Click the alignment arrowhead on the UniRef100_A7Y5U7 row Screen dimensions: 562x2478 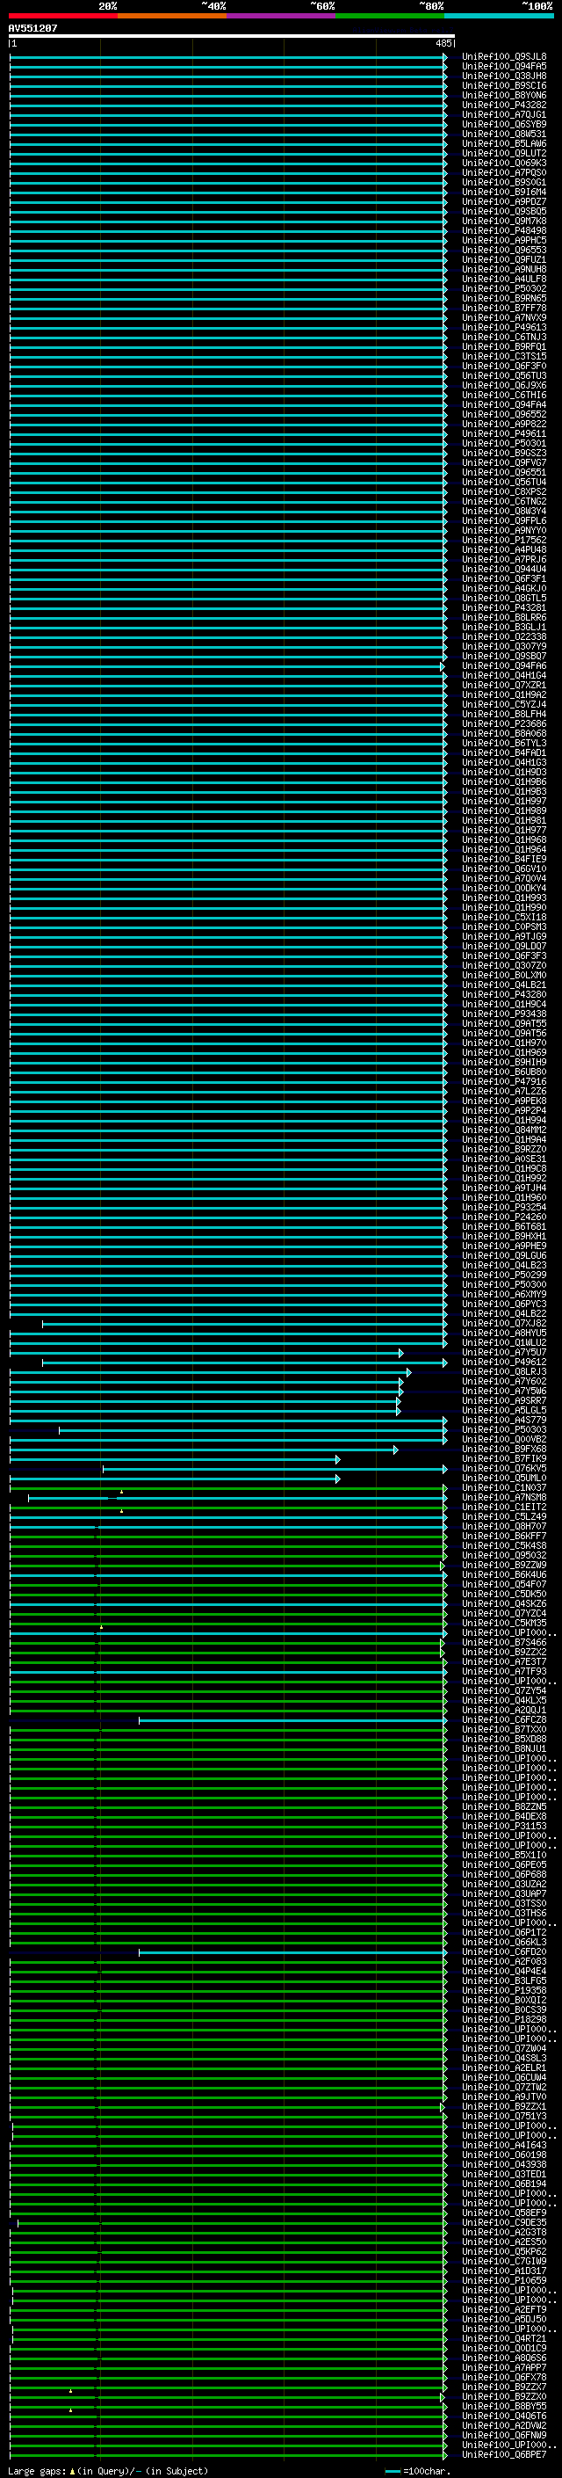click(x=401, y=1353)
